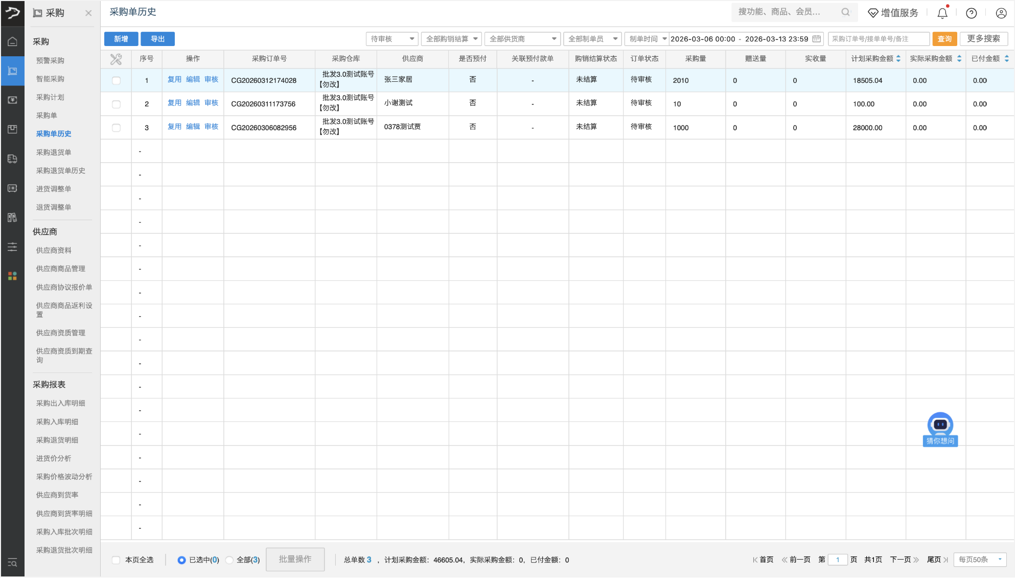Click the orange 查询 button
This screenshot has width=1015, height=578.
click(x=944, y=39)
